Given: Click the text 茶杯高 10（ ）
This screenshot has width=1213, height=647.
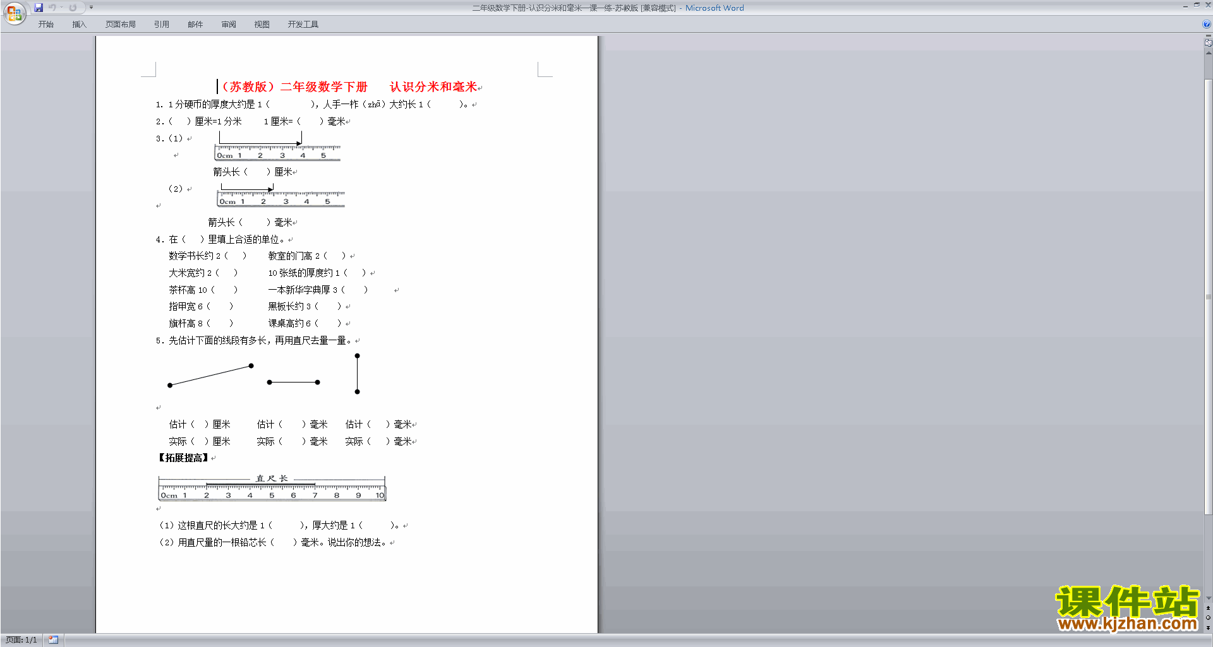Looking at the screenshot, I should tap(203, 290).
